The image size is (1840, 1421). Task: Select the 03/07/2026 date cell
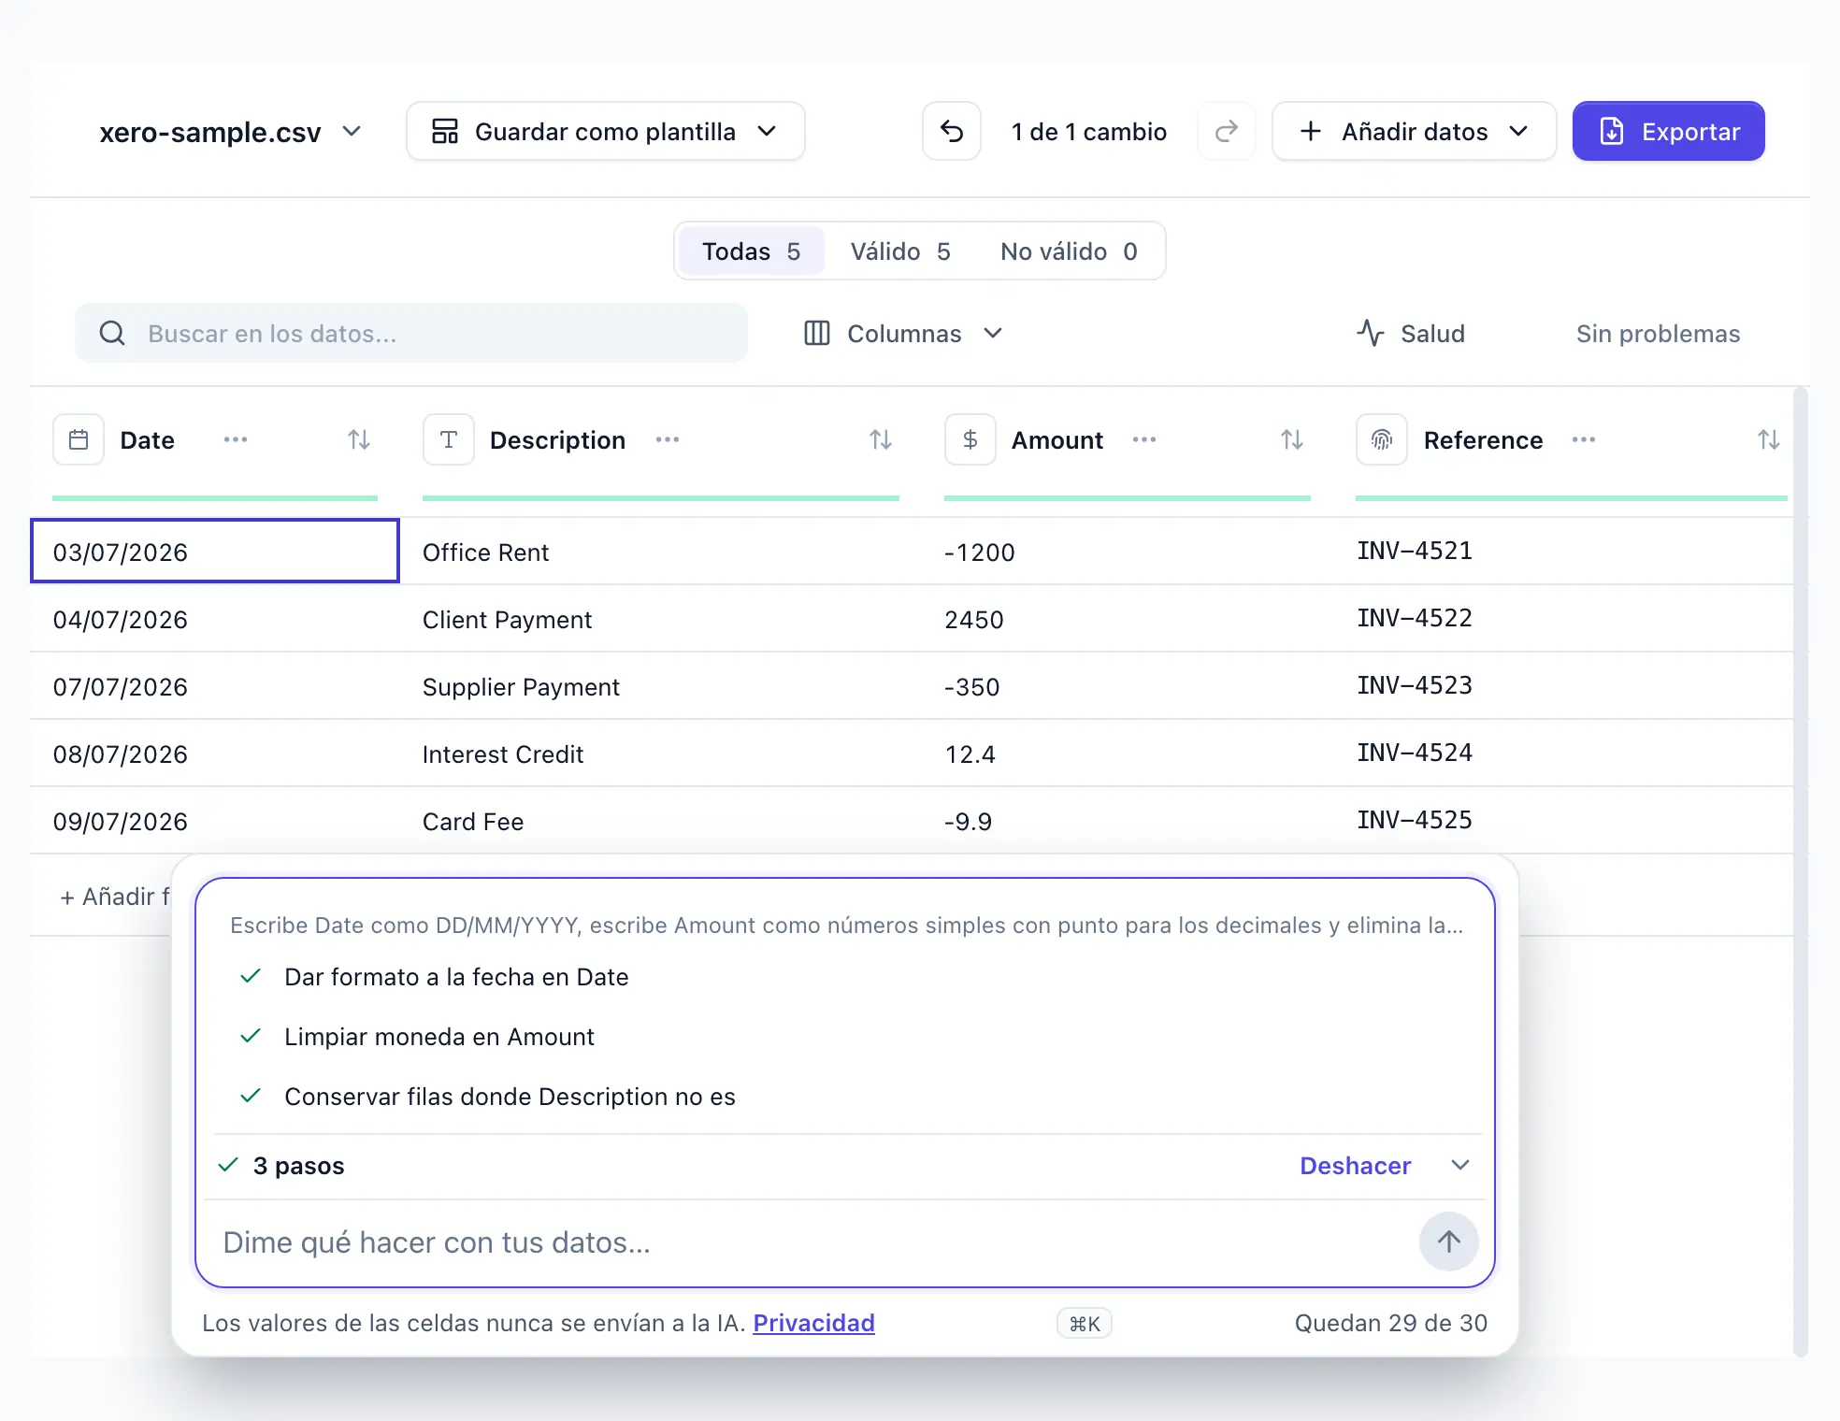[x=215, y=552]
